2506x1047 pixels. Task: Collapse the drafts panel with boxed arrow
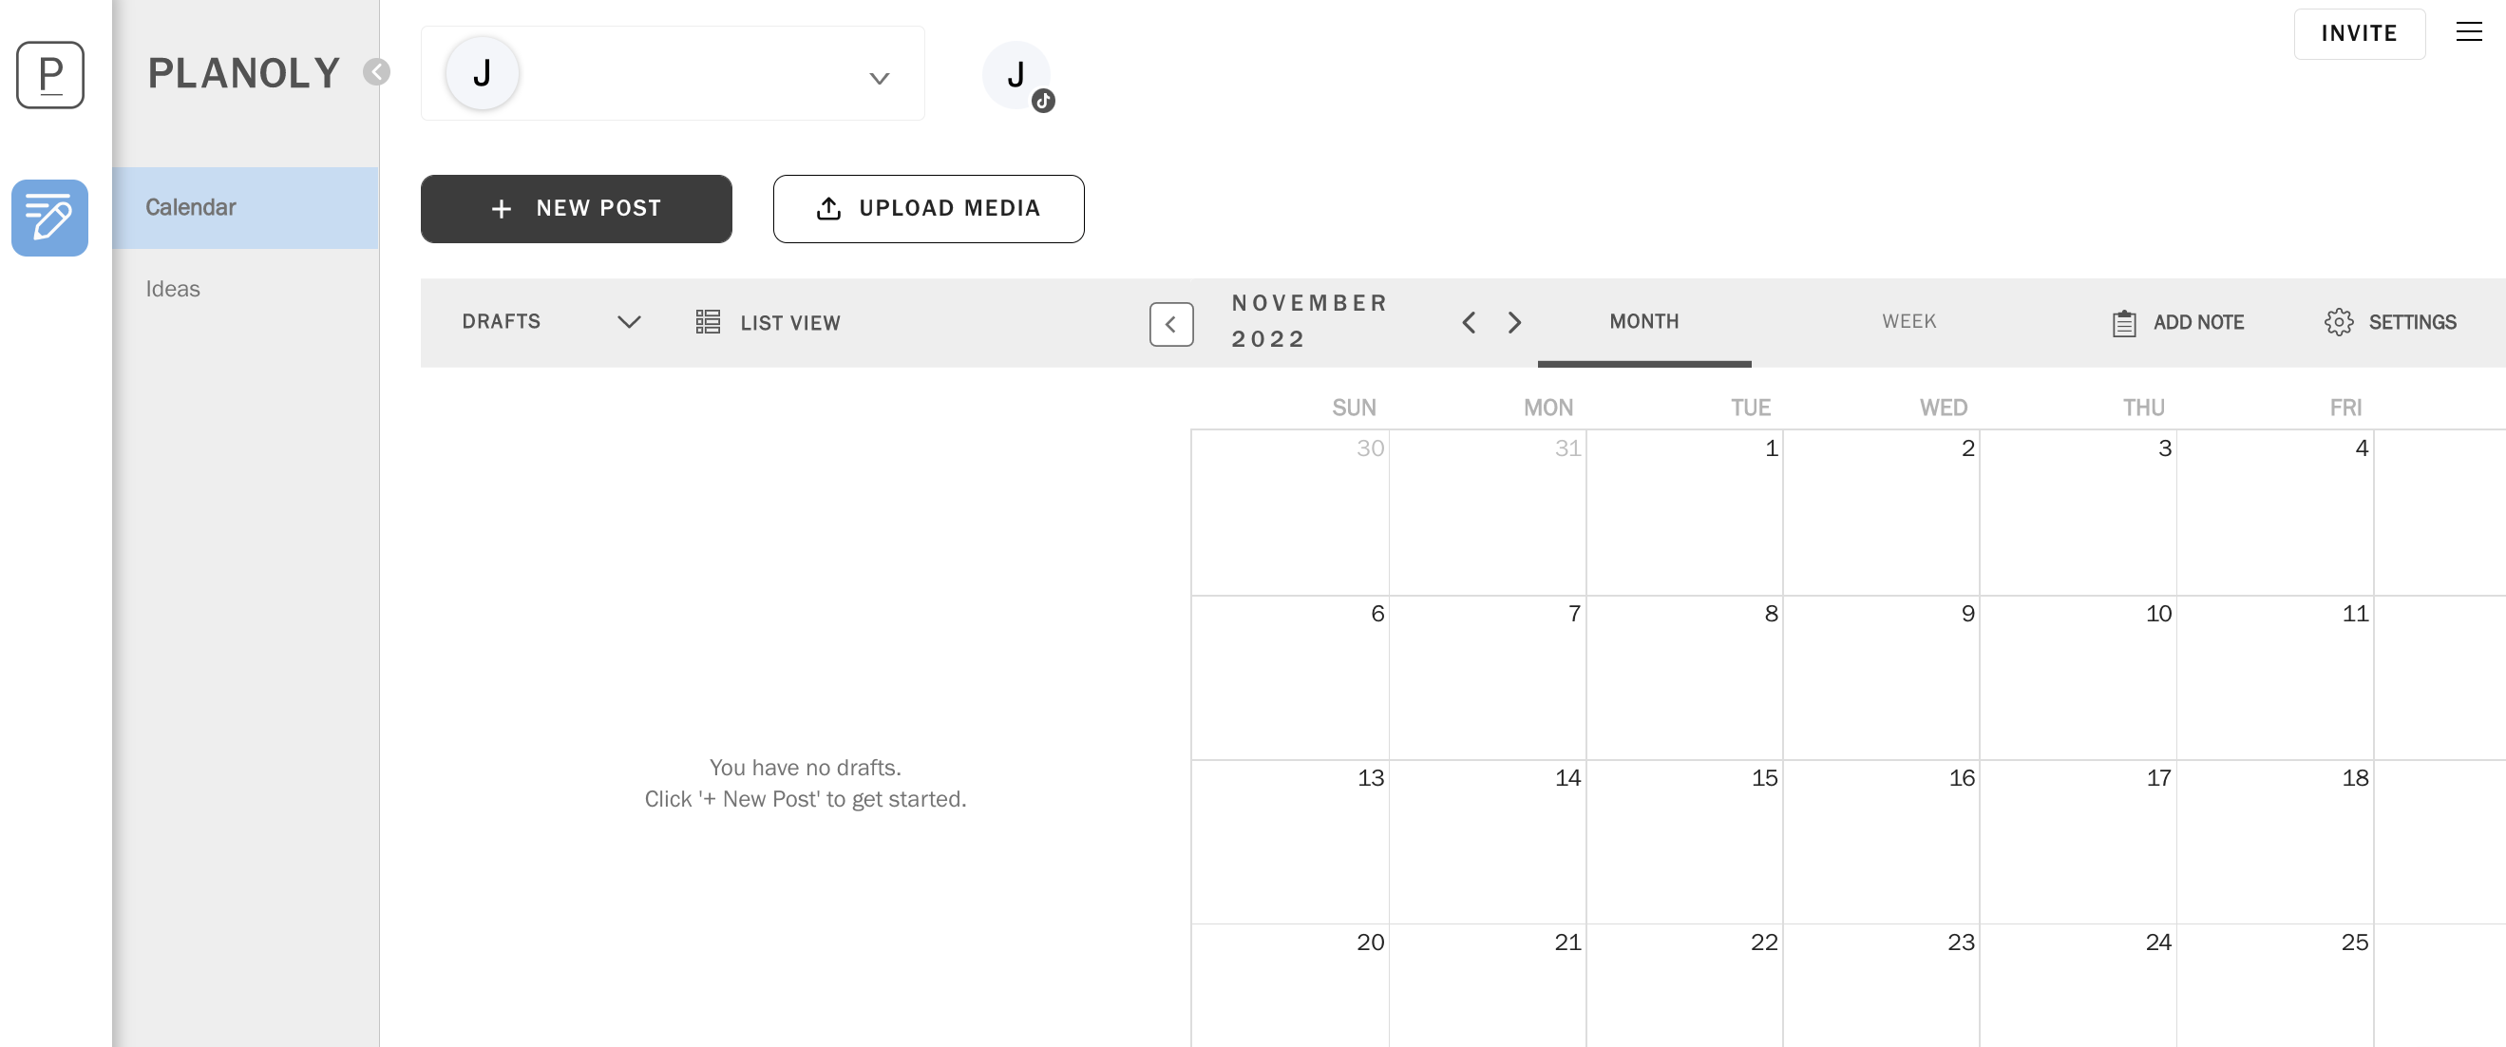1171,324
